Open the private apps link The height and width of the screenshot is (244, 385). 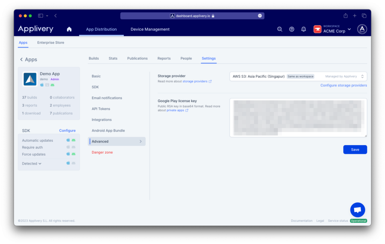point(175,110)
